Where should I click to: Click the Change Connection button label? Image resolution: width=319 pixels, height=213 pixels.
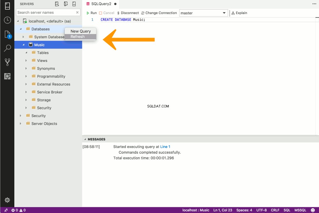[x=161, y=13]
